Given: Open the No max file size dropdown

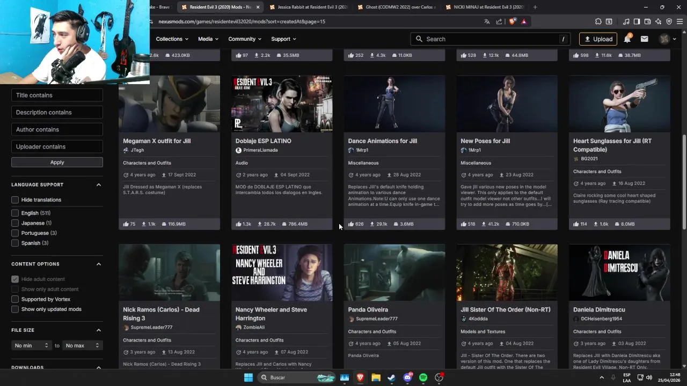Looking at the screenshot, I should point(83,345).
